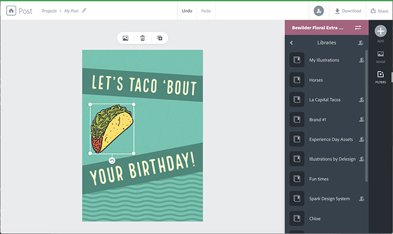Delete selected taco with trash icon
The height and width of the screenshot is (234, 393).
pos(143,38)
